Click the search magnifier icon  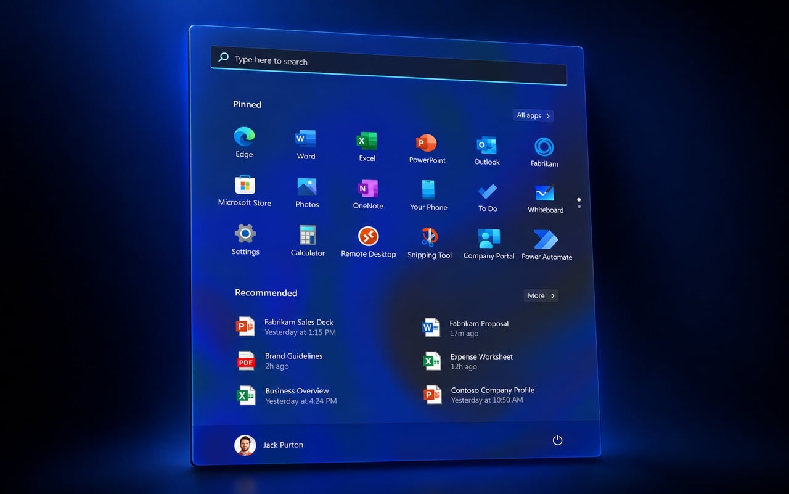tap(224, 58)
